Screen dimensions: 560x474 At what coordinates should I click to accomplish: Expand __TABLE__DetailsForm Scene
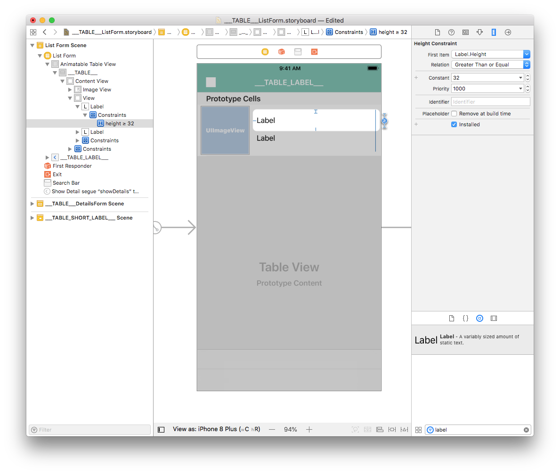[32, 204]
